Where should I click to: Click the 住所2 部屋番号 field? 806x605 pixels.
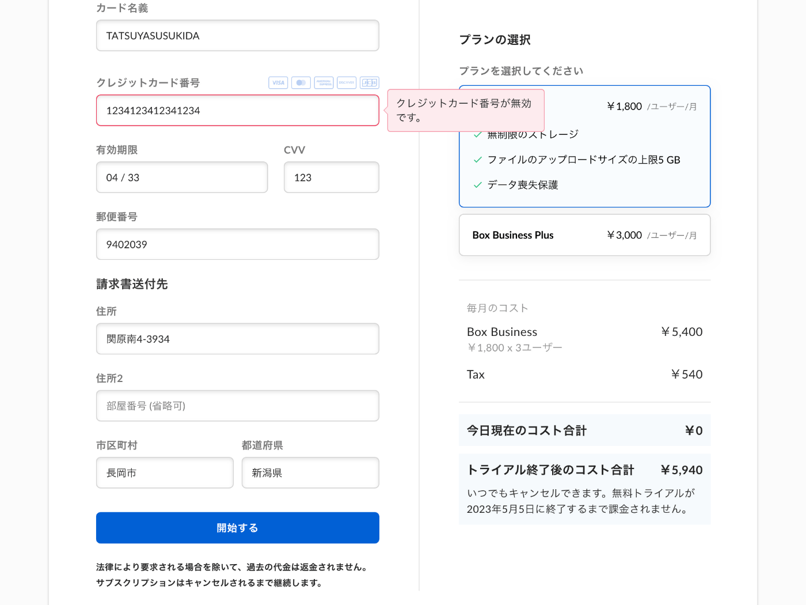pyautogui.click(x=238, y=406)
